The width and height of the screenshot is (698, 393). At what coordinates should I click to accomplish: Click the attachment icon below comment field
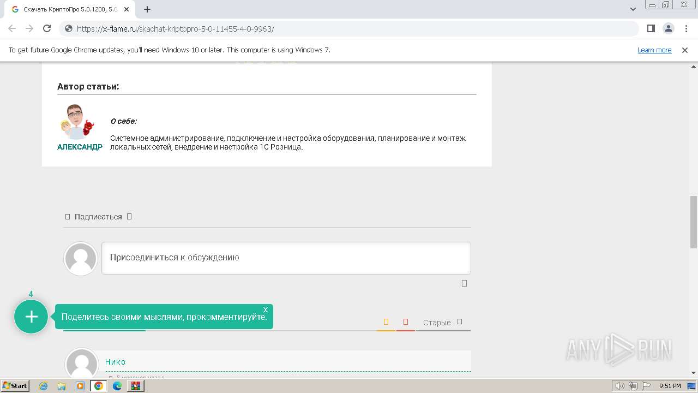(465, 283)
